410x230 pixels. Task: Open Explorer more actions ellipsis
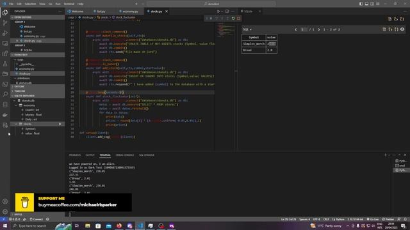pyautogui.click(x=60, y=11)
